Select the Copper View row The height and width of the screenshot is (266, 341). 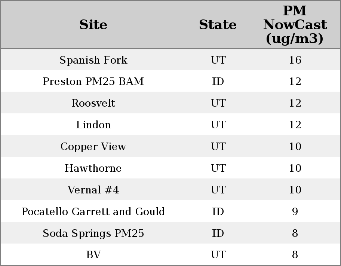[93, 146]
